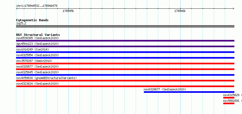Select the short blue bar under nsv6328677
Image resolution: width=242 pixels, height=114 pixels.
[x=189, y=92]
